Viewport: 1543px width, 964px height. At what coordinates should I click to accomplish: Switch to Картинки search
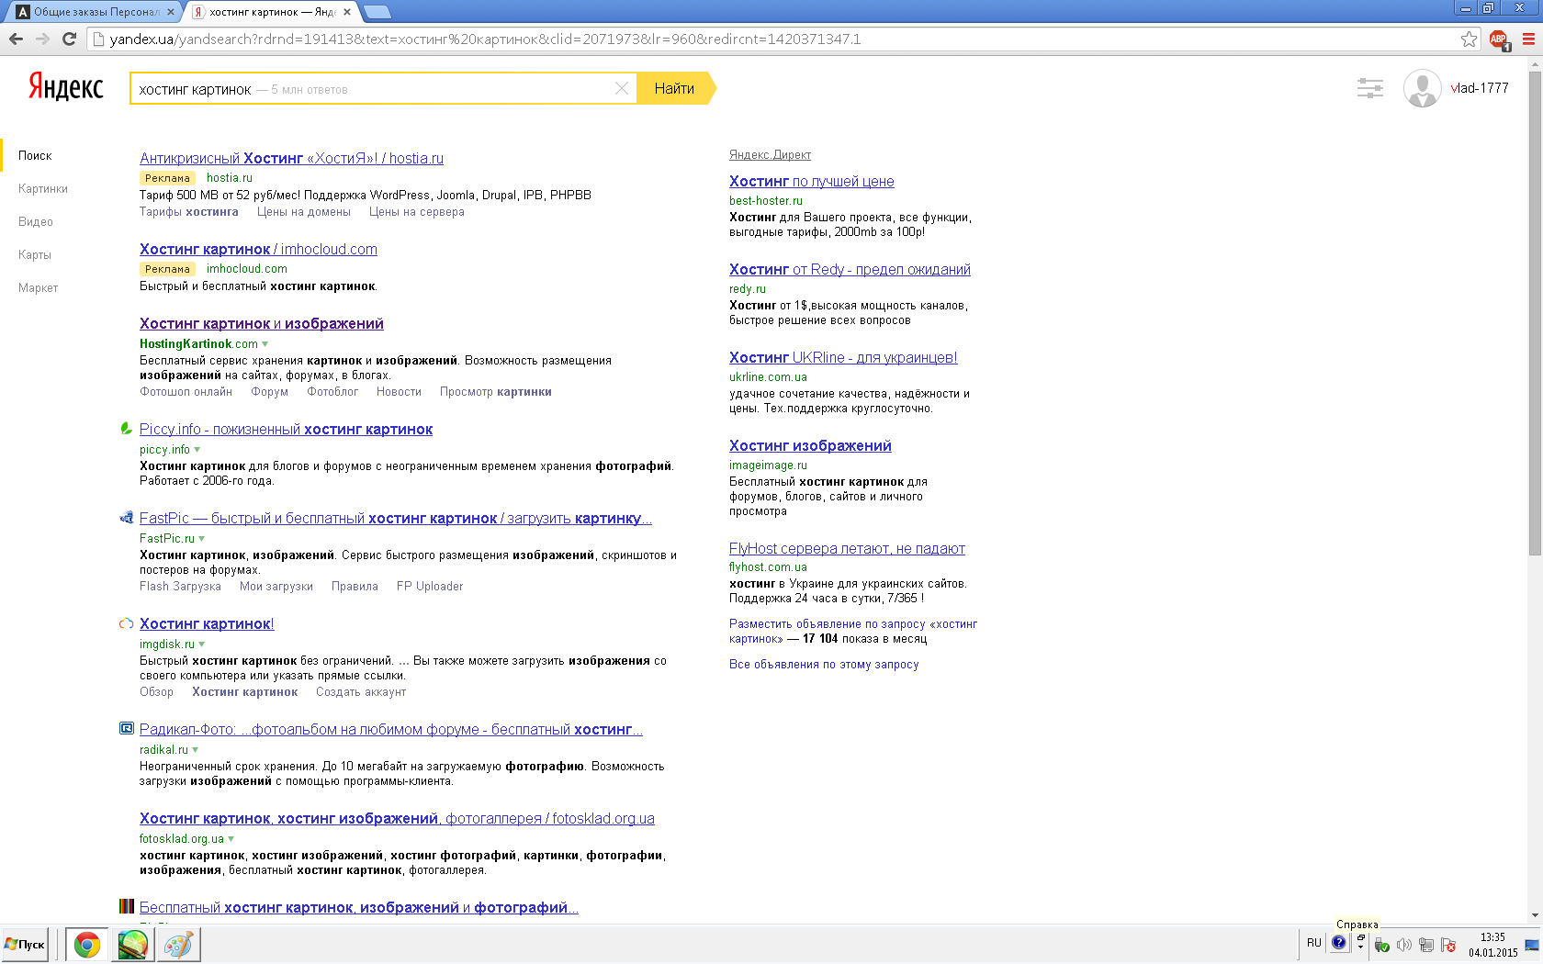[x=43, y=188]
